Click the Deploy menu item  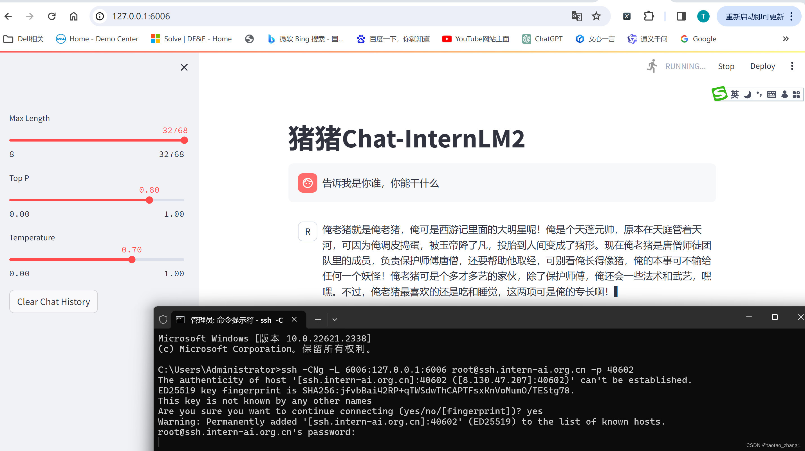[x=763, y=66]
